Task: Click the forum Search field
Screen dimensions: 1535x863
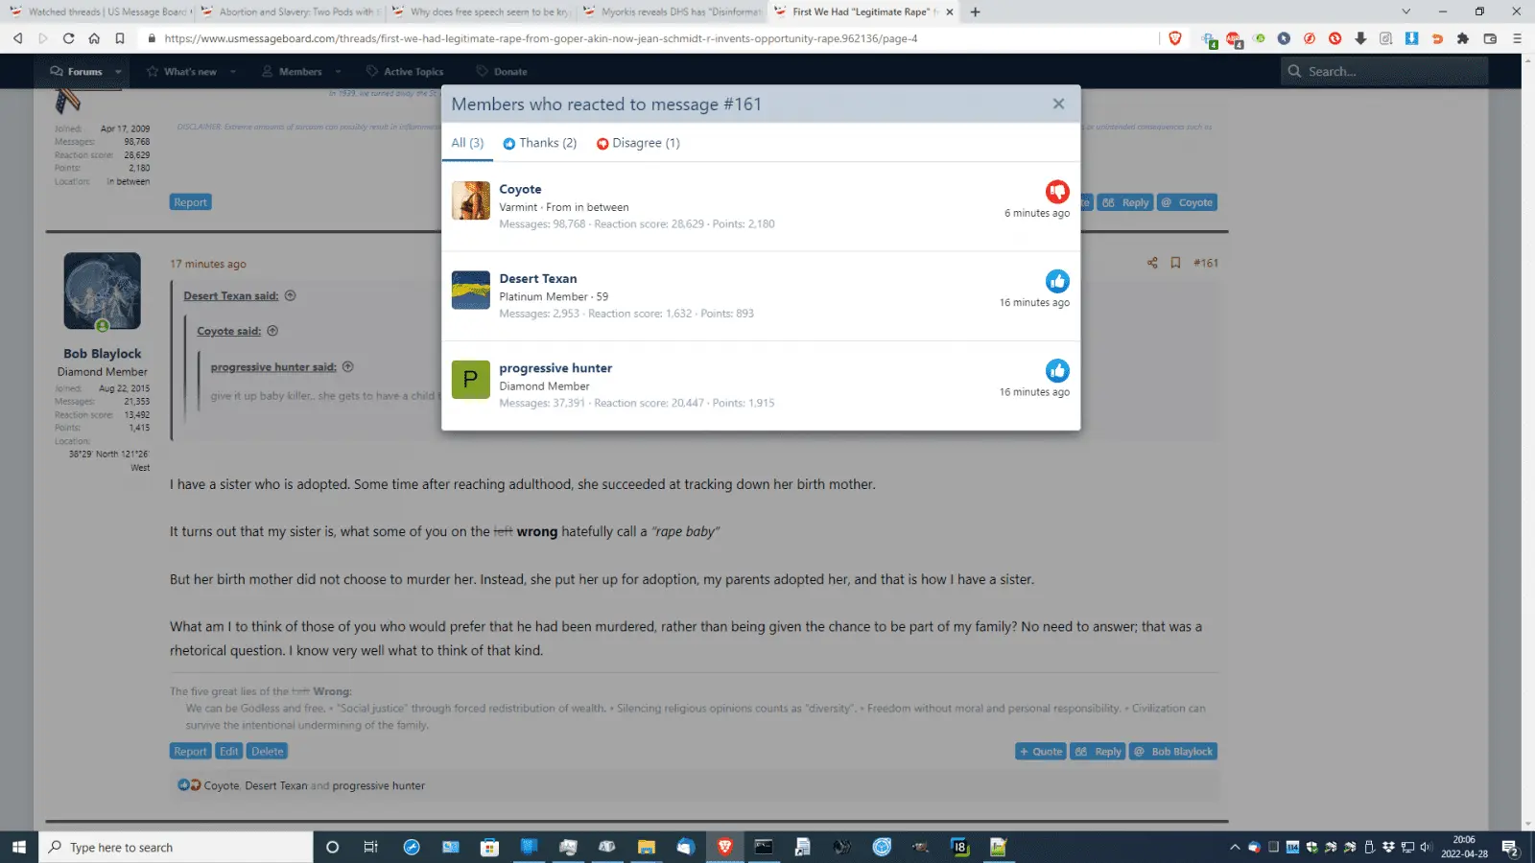Action: (x=1384, y=71)
